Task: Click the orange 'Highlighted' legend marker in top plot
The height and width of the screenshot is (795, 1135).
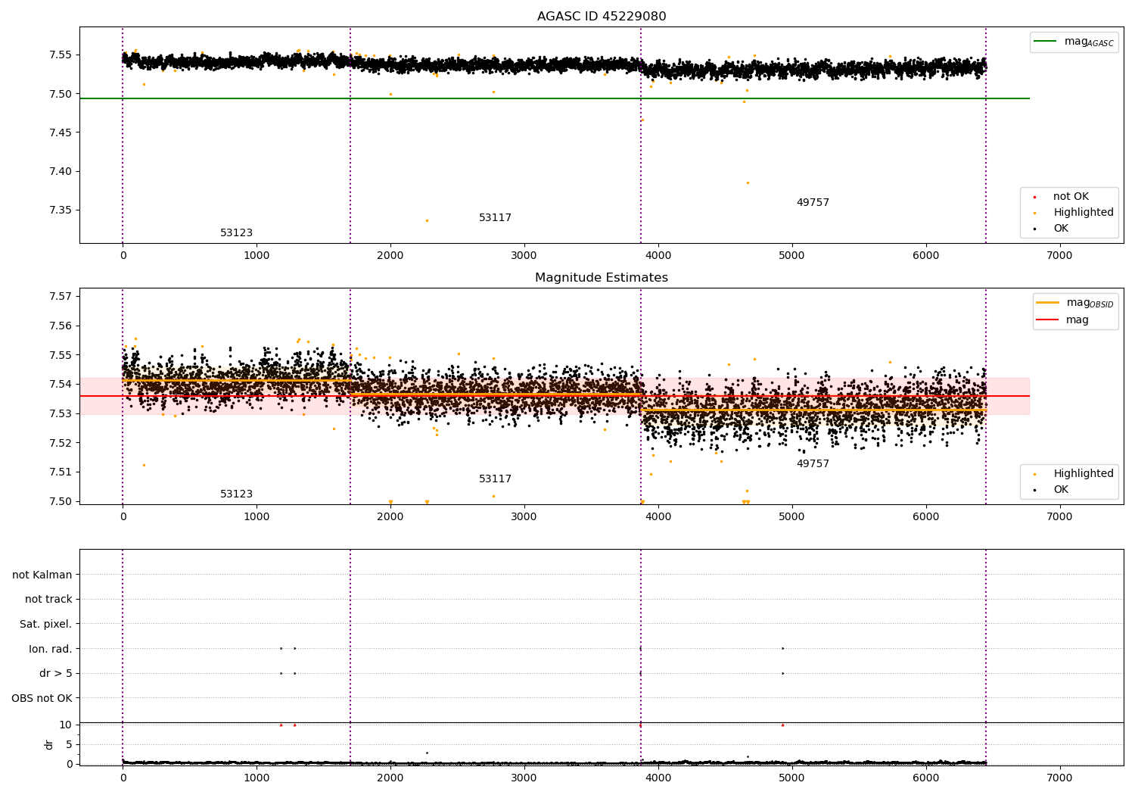Action: 1034,213
